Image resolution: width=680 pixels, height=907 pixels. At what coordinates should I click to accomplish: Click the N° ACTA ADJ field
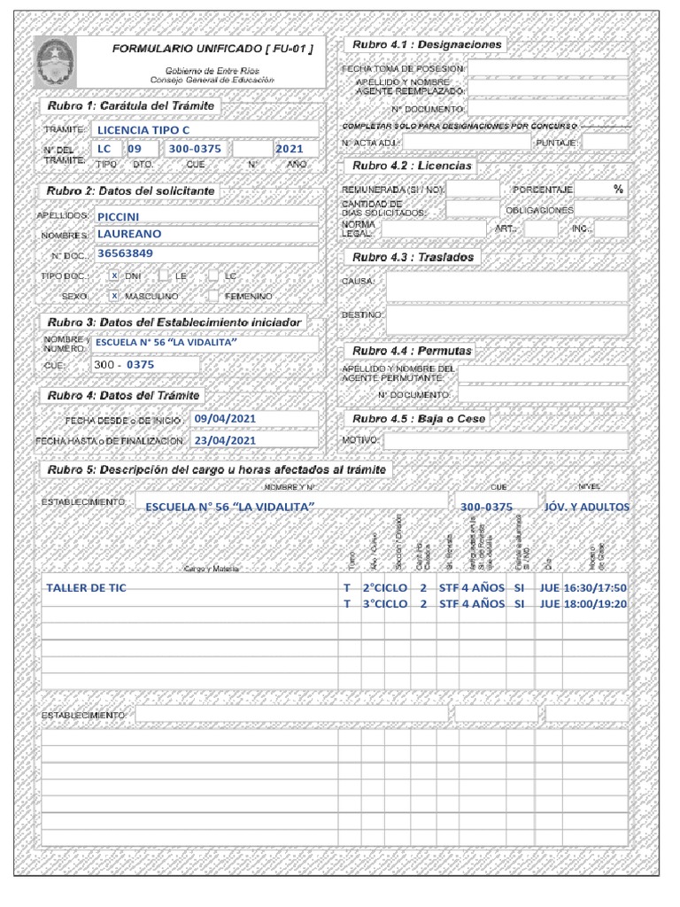click(467, 142)
